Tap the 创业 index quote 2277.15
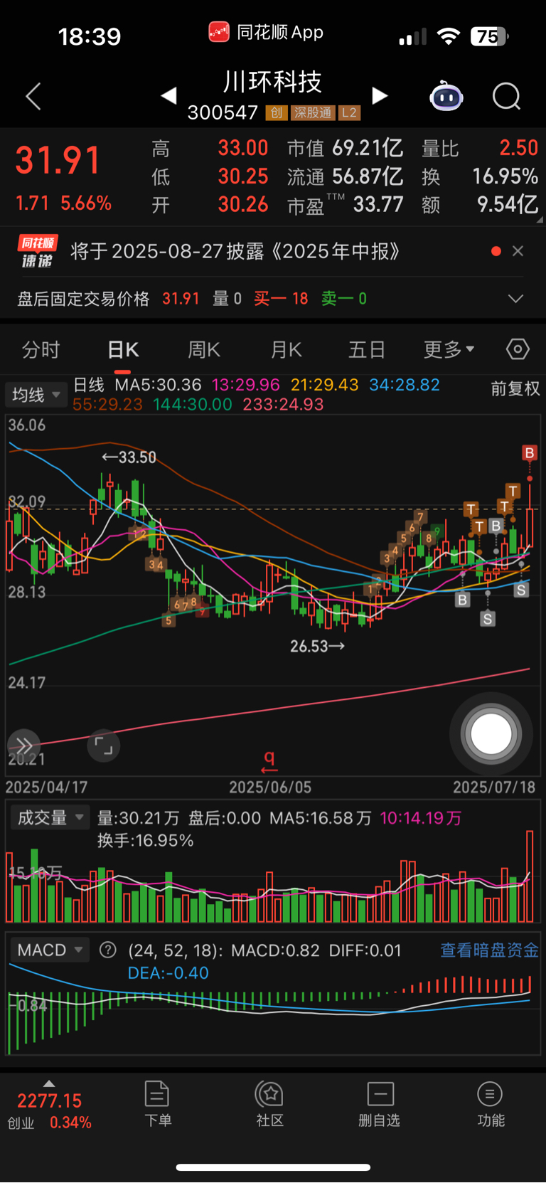Viewport: 546px width, 1183px height. (x=49, y=1101)
